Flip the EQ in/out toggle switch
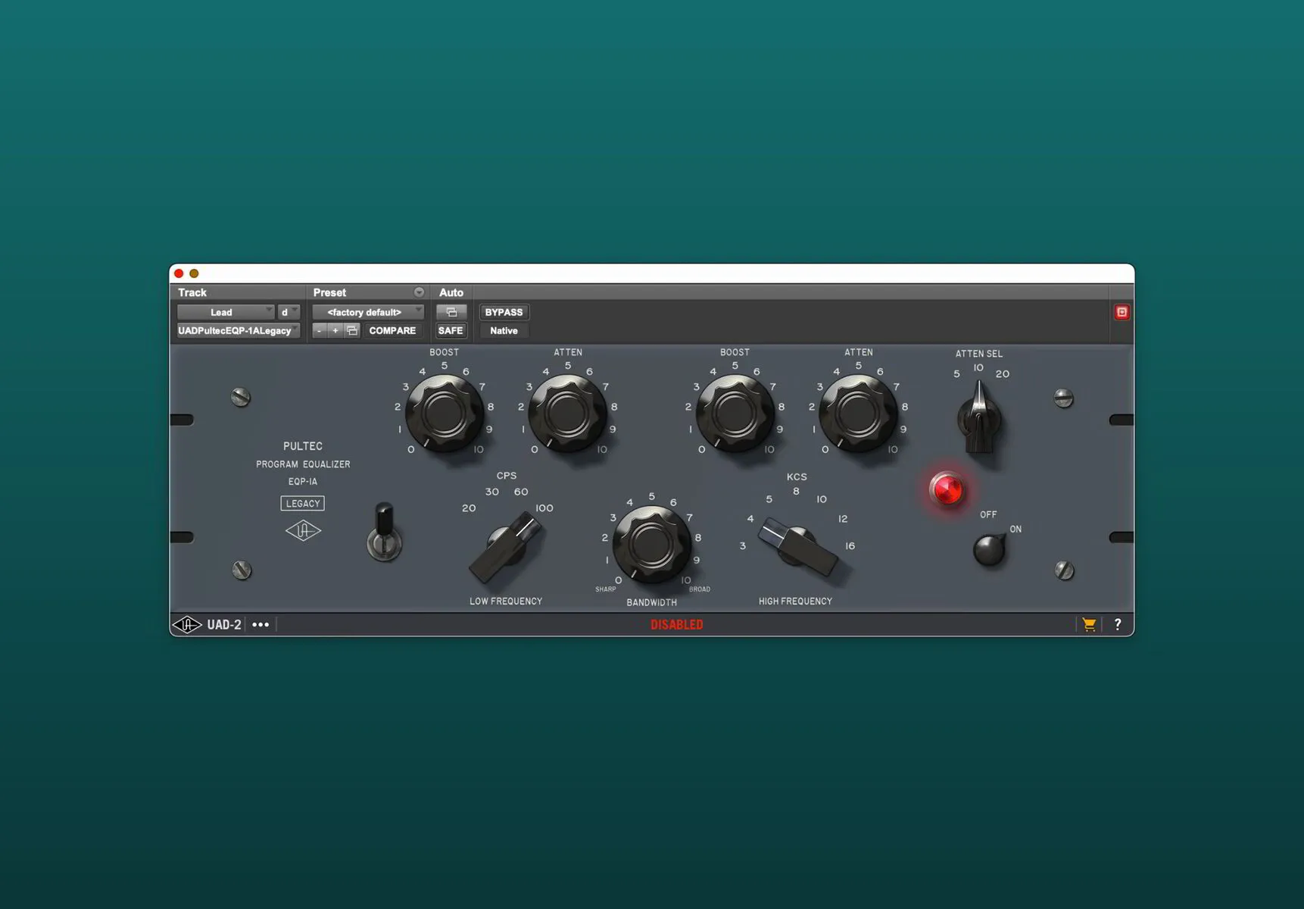 point(385,532)
